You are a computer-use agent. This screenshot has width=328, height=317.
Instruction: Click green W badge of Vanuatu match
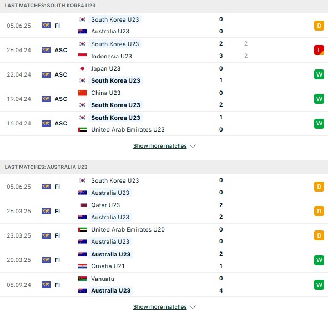319,285
